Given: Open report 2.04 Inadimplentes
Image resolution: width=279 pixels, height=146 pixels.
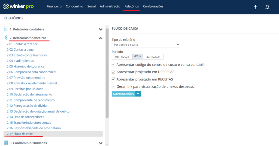Looking at the screenshot, I should point(20,61).
